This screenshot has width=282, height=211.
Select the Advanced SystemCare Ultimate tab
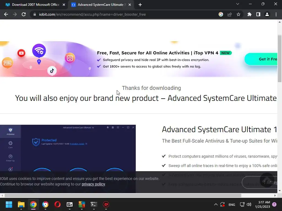click(x=101, y=5)
